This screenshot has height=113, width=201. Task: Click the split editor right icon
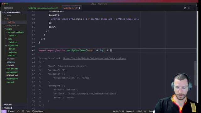pos(189,8)
